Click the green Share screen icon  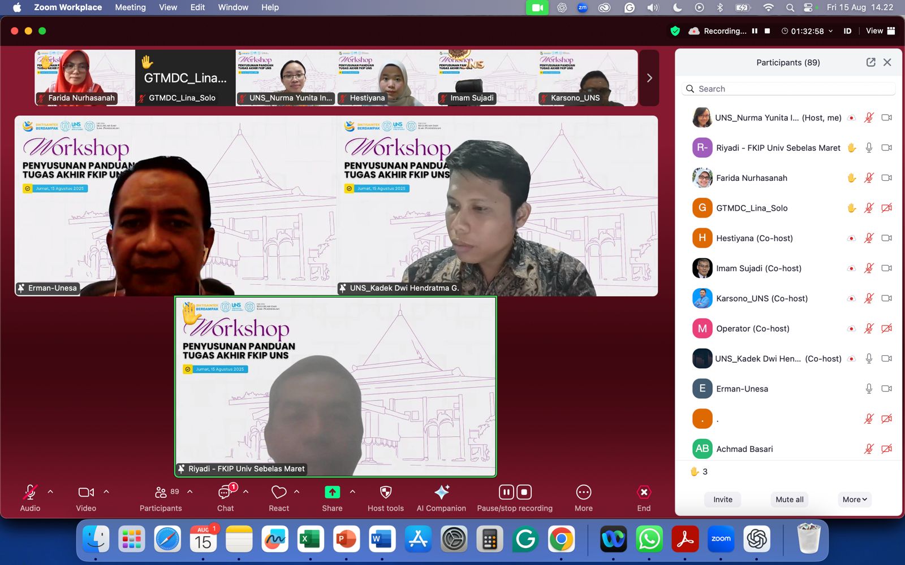coord(332,493)
